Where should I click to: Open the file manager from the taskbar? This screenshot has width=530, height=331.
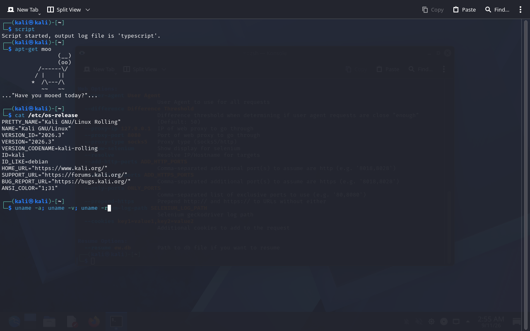(x=49, y=321)
